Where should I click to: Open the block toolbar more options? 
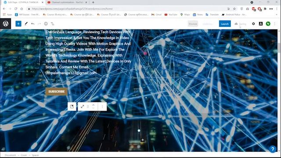[102, 107]
